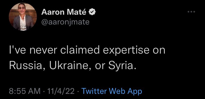The height and width of the screenshot is (99, 205).
Task: Click the word claimed in the tweet
Action: pyautogui.click(x=80, y=50)
